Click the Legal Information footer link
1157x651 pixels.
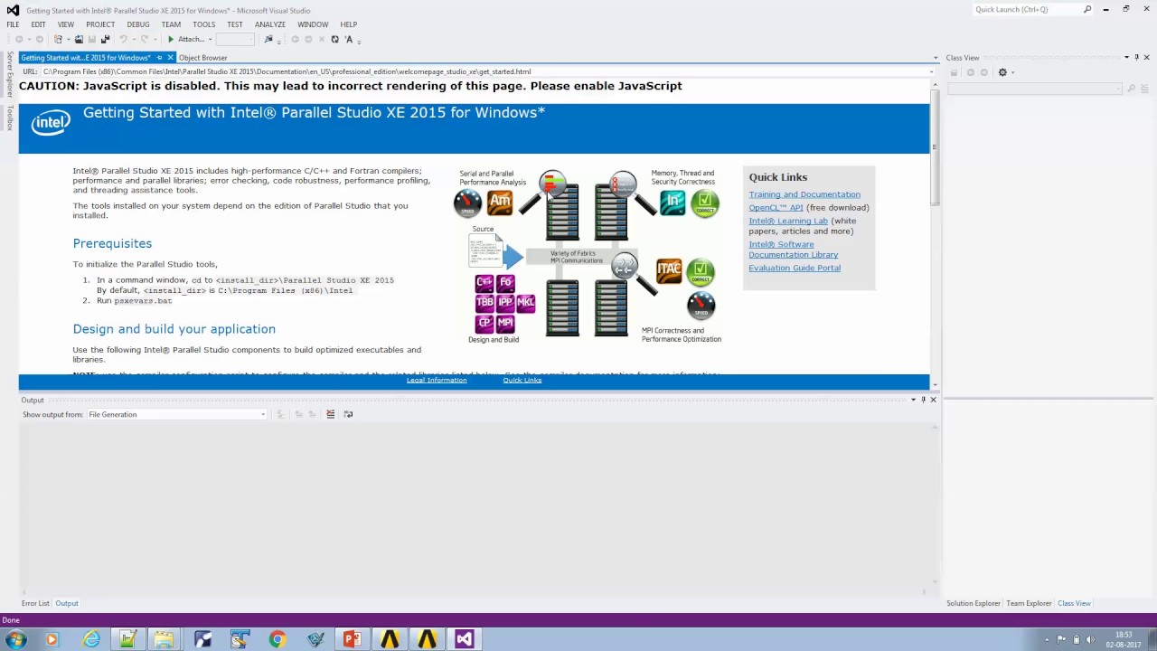click(437, 380)
